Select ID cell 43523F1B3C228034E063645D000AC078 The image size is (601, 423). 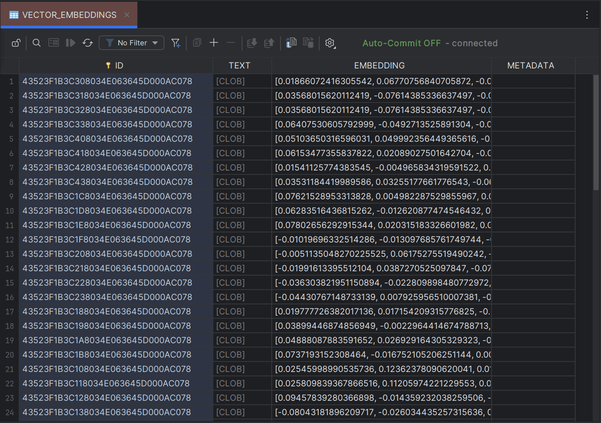point(116,283)
